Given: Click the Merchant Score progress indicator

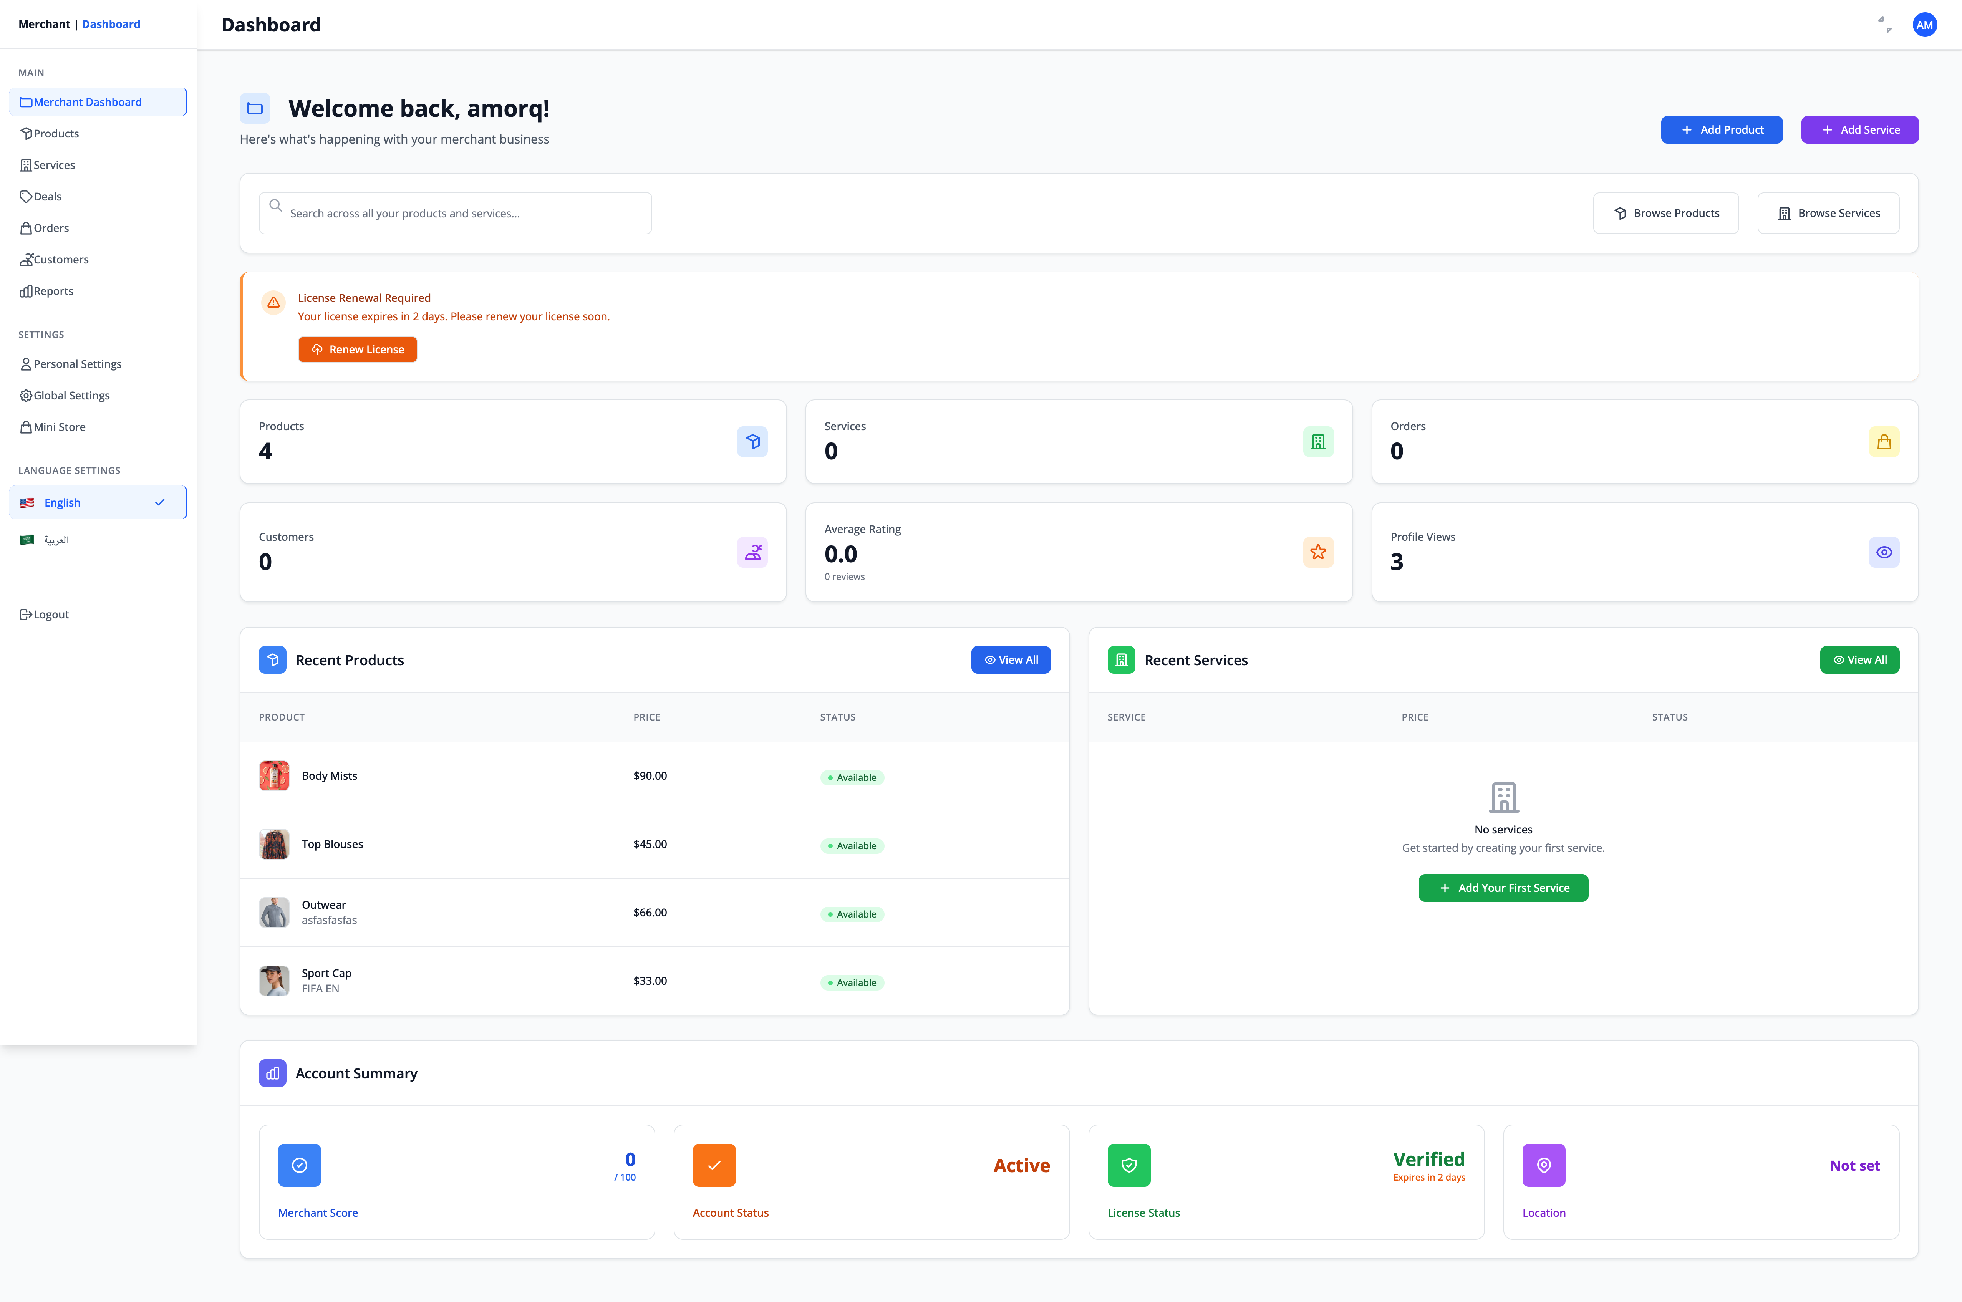Looking at the screenshot, I should click(x=299, y=1165).
